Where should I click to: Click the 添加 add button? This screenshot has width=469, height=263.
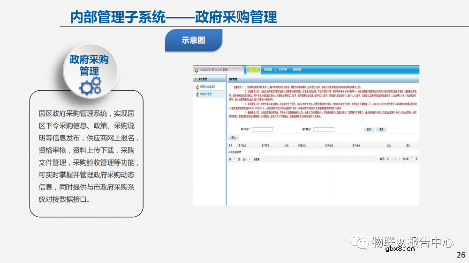[233, 138]
